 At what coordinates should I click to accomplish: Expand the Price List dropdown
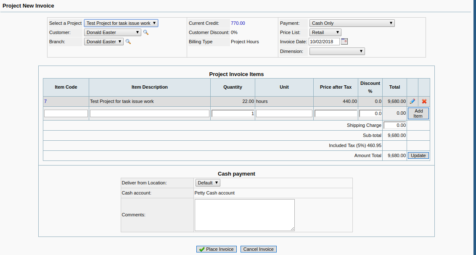coord(325,32)
